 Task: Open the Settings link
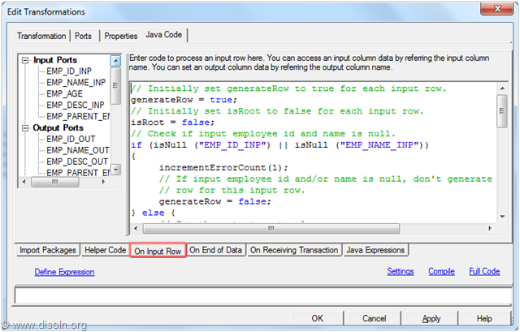pos(401,271)
